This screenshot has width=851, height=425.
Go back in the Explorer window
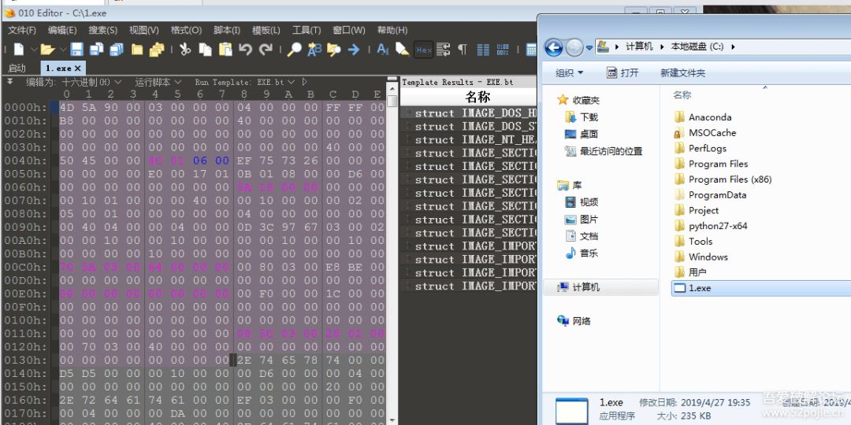pos(554,48)
